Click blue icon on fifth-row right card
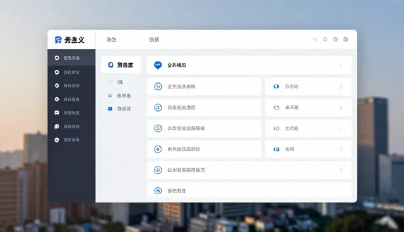 [x=276, y=149]
